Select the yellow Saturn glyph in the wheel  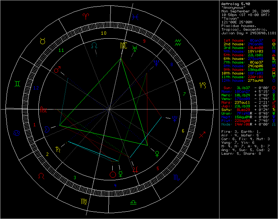tap(58, 149)
